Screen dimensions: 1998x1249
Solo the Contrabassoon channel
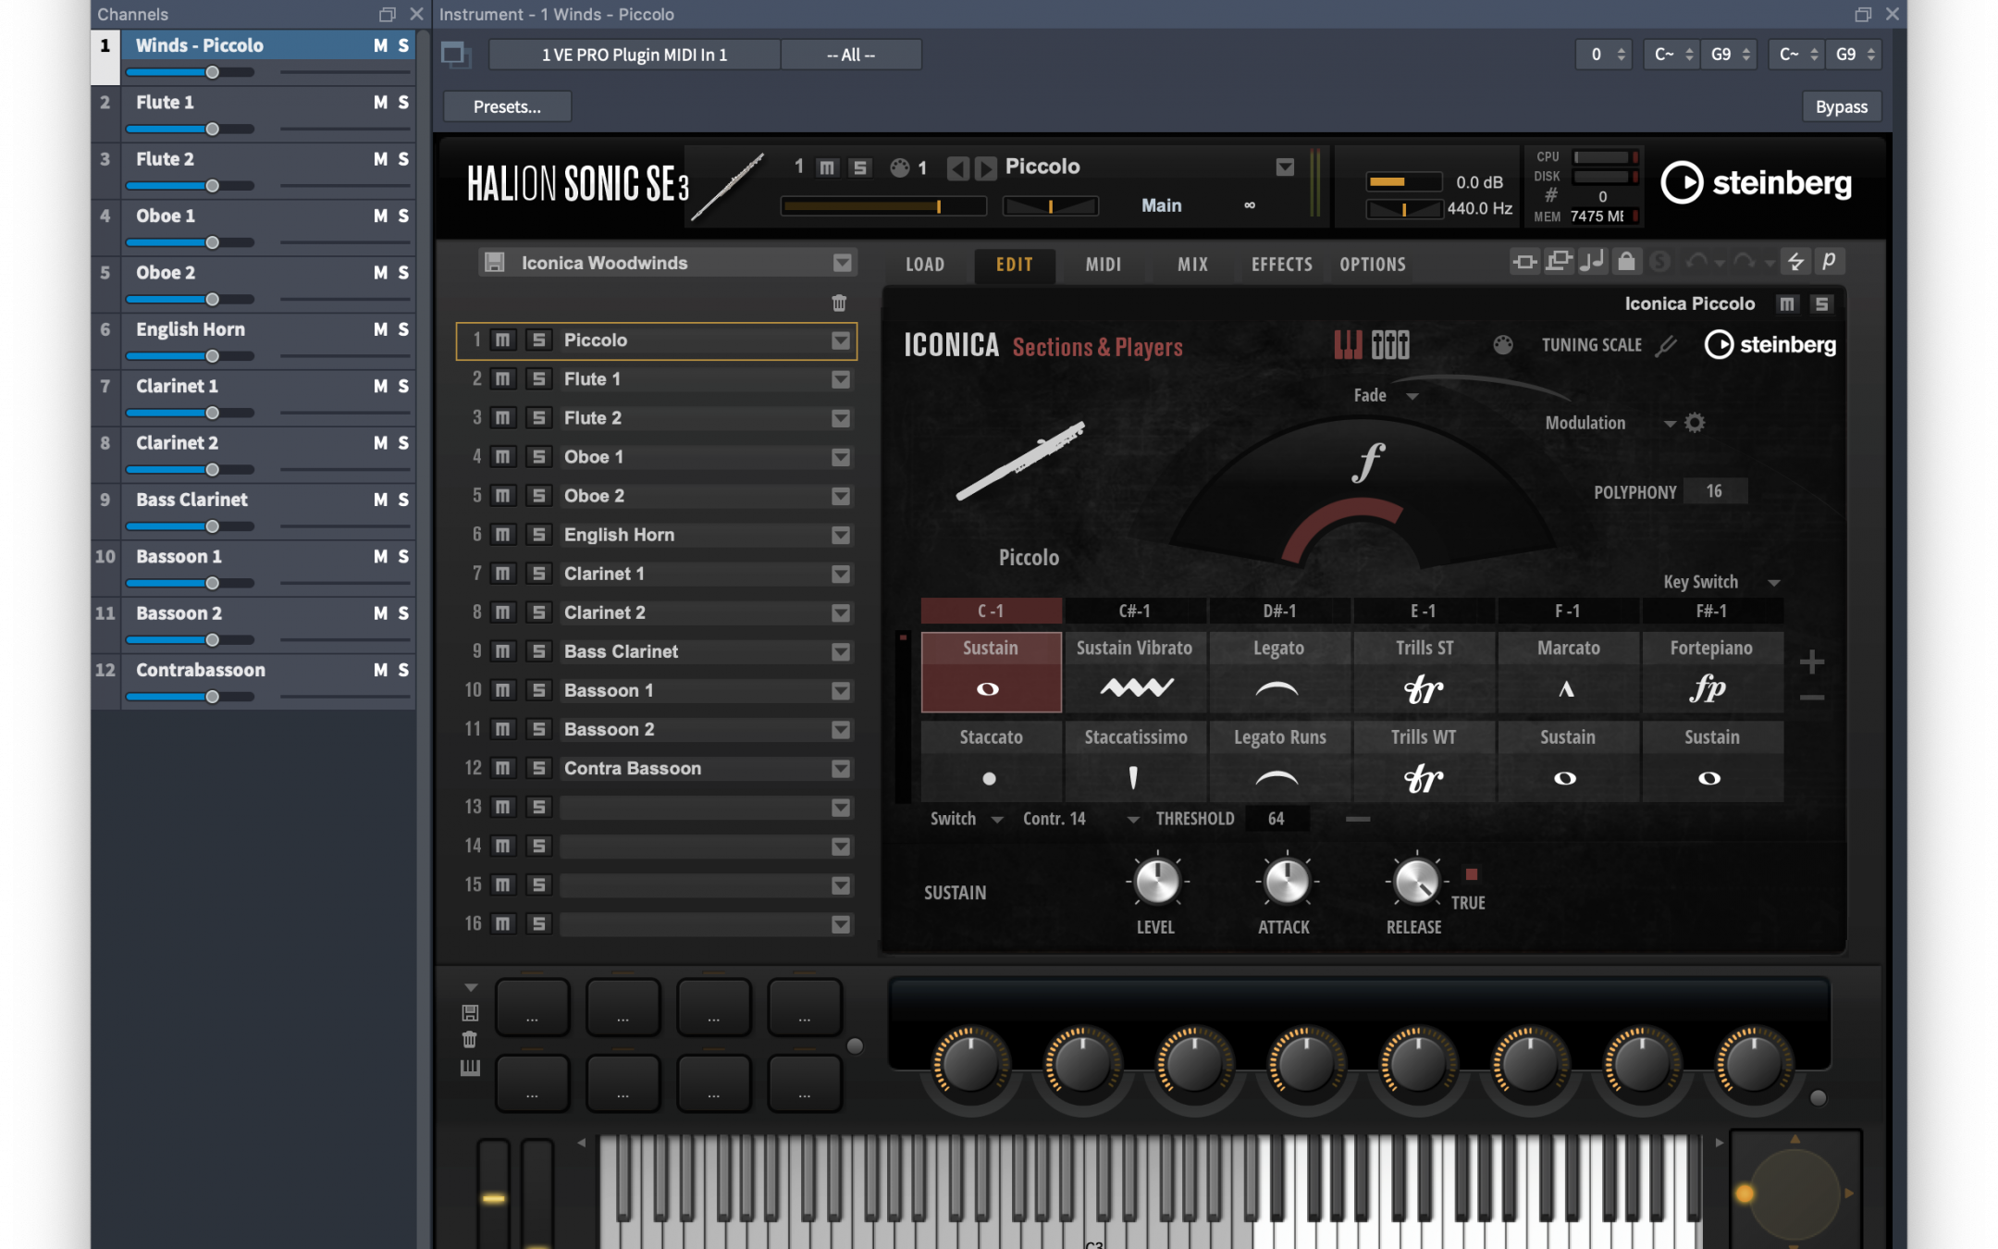[403, 670]
